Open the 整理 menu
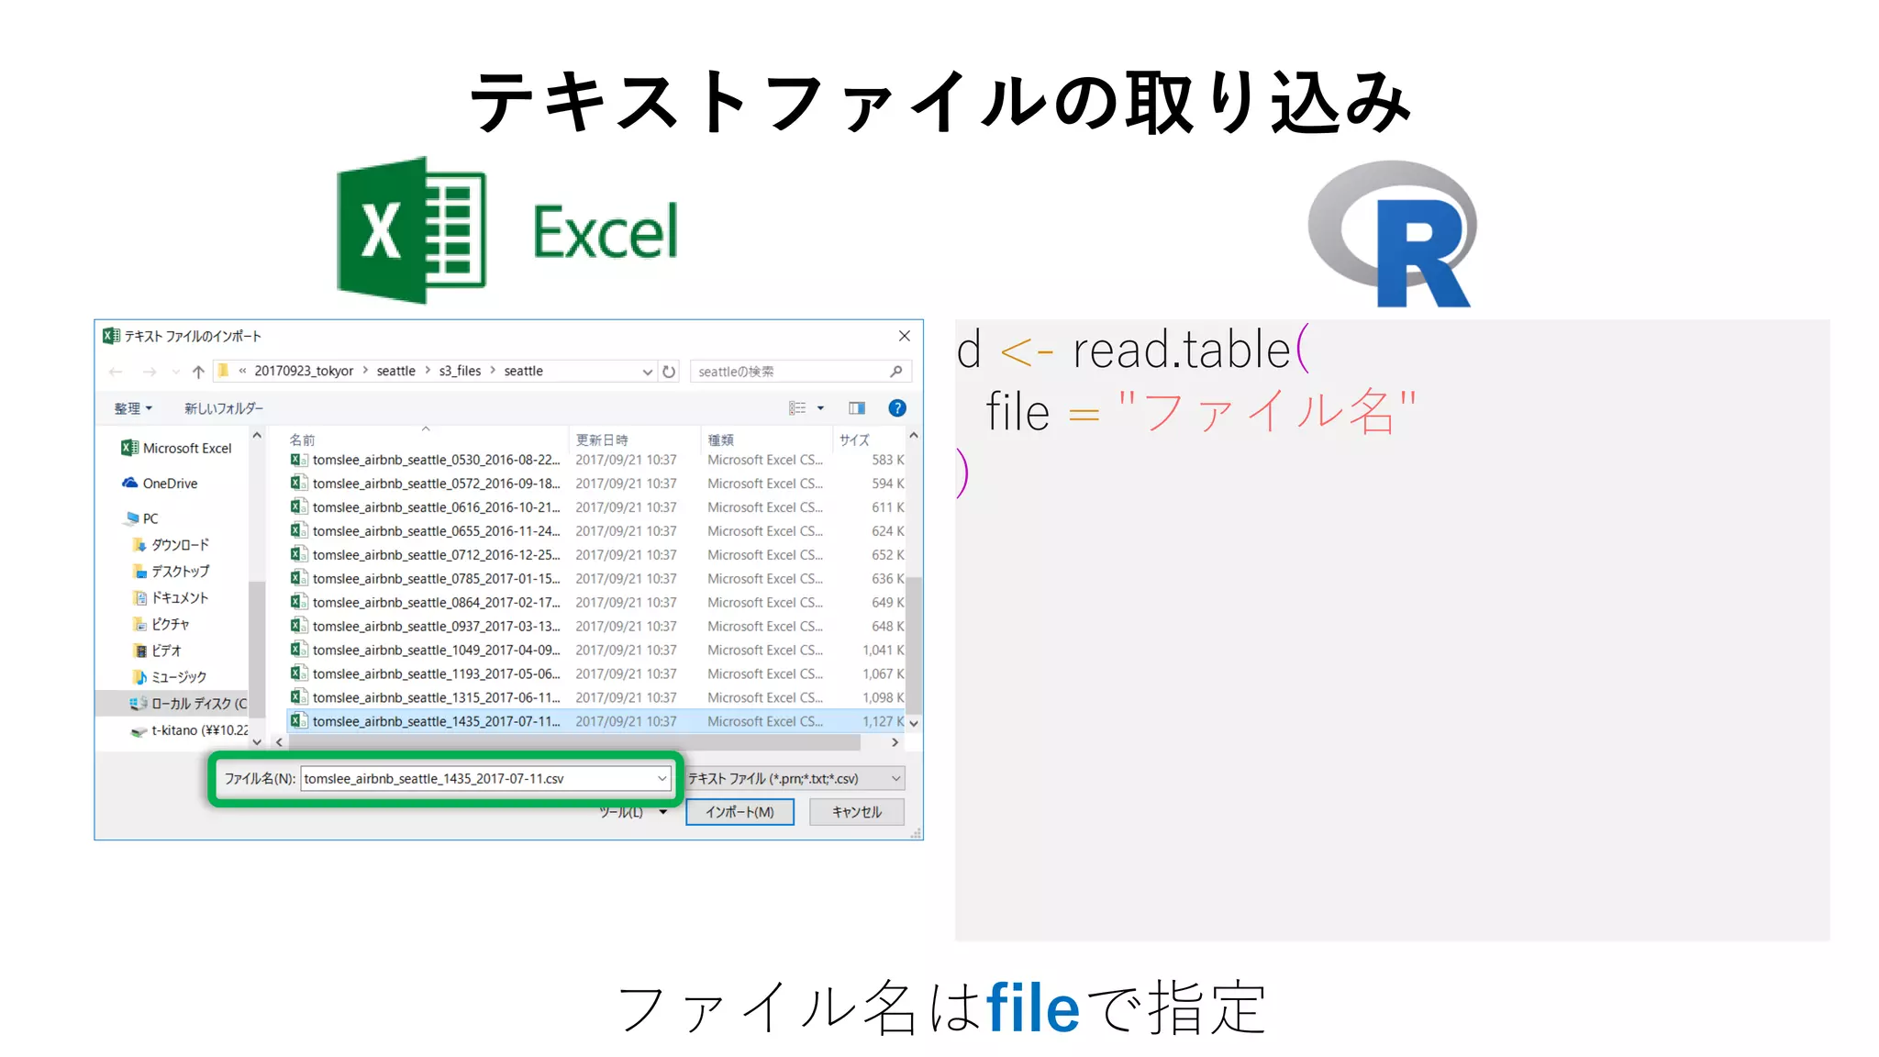This screenshot has width=1879, height=1057. pyautogui.click(x=133, y=408)
